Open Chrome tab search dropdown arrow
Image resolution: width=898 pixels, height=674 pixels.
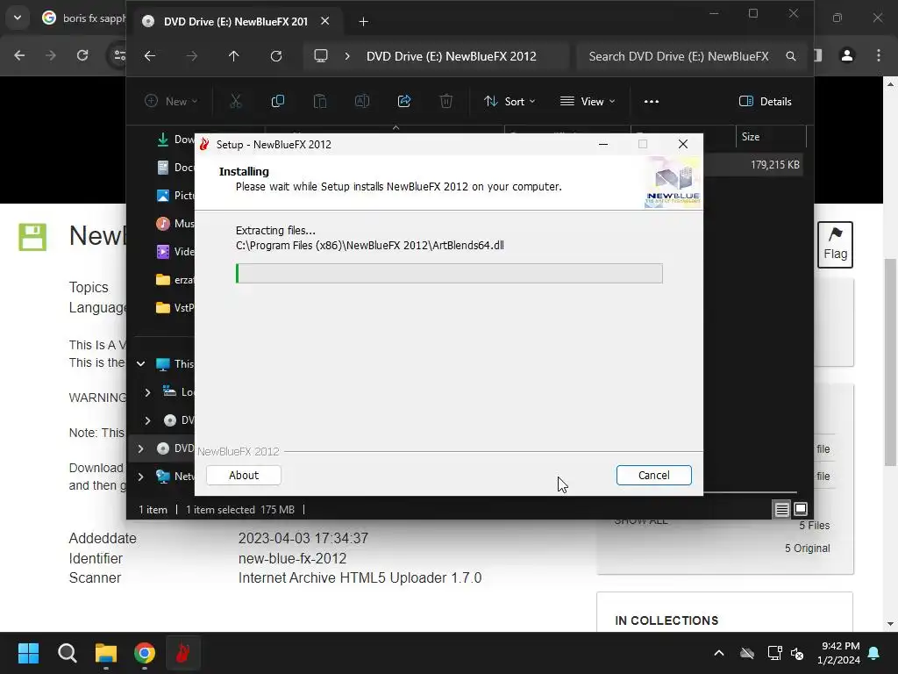click(18, 18)
